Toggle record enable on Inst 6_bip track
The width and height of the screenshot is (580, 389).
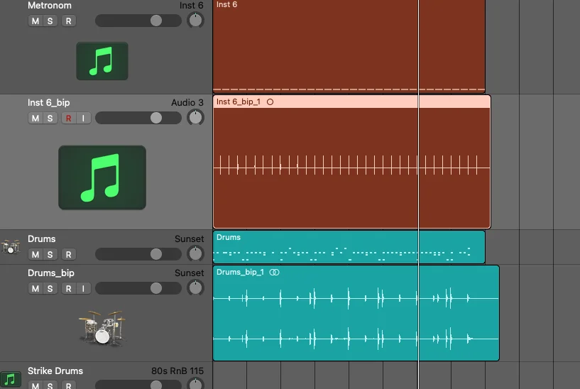click(68, 119)
